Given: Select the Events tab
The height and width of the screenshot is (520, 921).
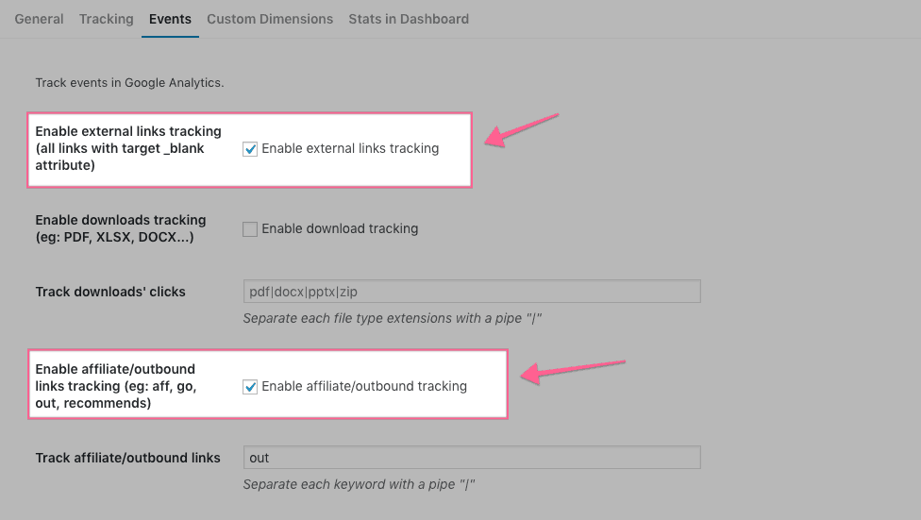Looking at the screenshot, I should point(170,19).
